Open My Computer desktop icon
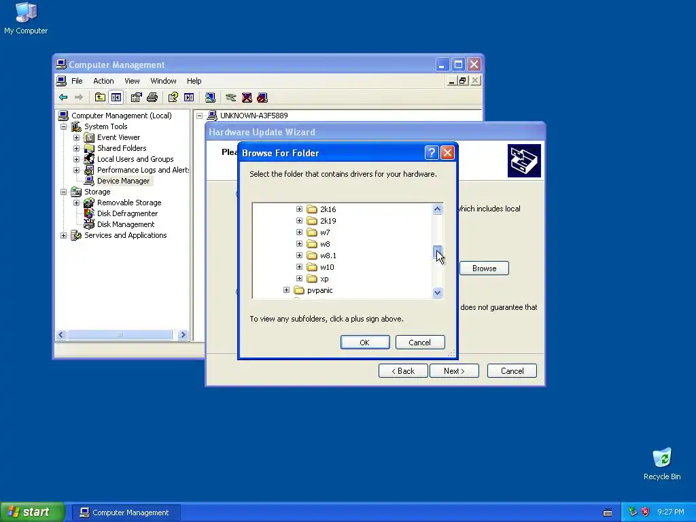Viewport: 696px width, 522px height. (26, 18)
